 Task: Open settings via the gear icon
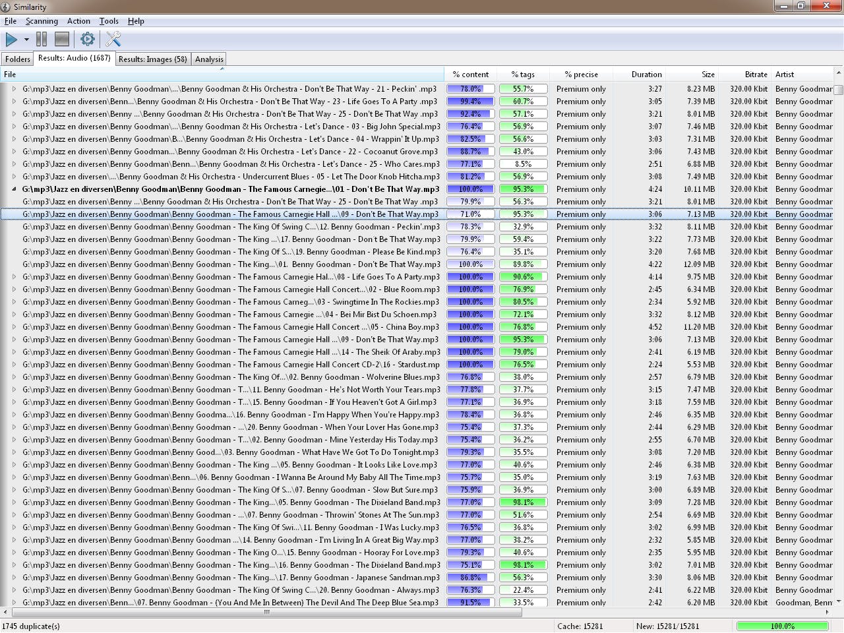[x=87, y=40]
